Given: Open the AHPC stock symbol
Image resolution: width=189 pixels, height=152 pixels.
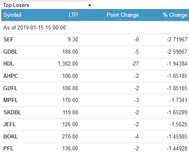Looking at the screenshot, I should 11,76.
